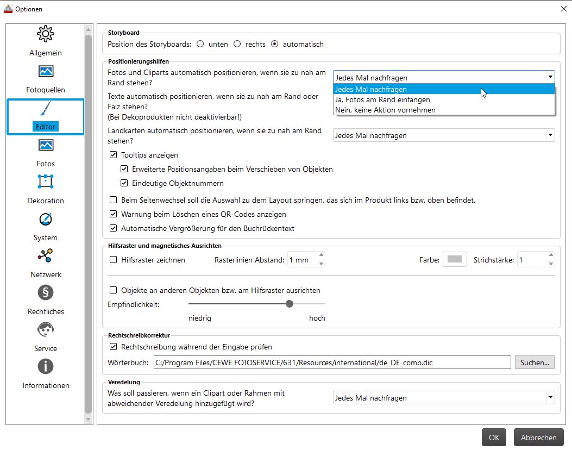Image resolution: width=572 pixels, height=450 pixels.
Task: Switch to the Dekoration category label
Action: pos(46,201)
